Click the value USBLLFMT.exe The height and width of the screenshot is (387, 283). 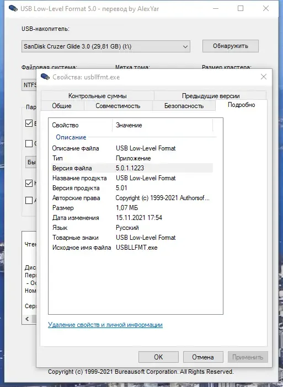137,248
